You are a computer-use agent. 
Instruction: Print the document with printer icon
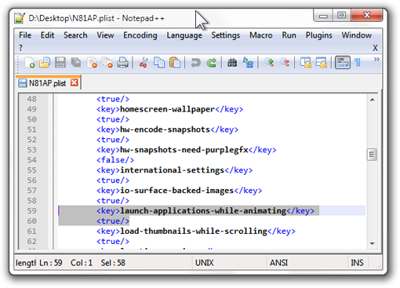point(122,63)
